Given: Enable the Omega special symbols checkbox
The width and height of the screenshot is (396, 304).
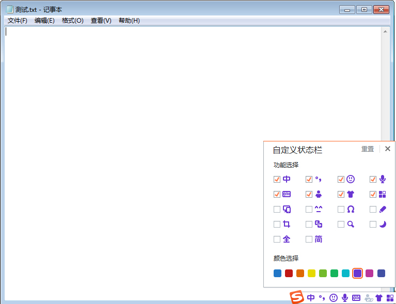Looking at the screenshot, I should coord(341,210).
